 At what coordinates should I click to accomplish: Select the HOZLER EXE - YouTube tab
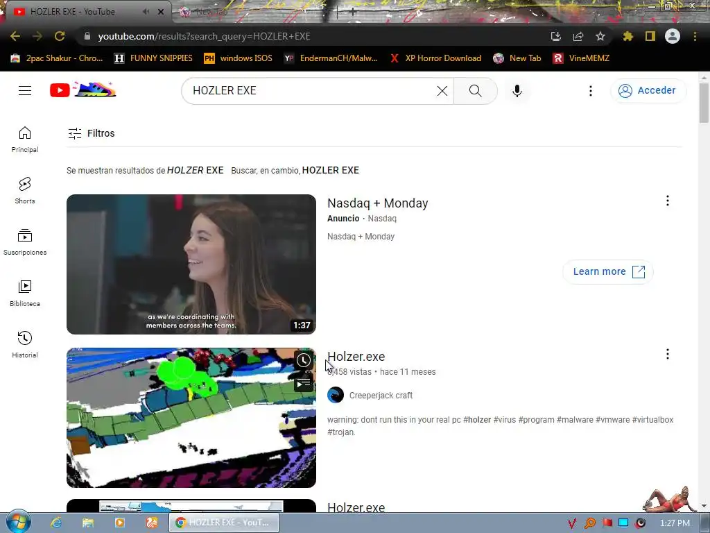point(86,12)
